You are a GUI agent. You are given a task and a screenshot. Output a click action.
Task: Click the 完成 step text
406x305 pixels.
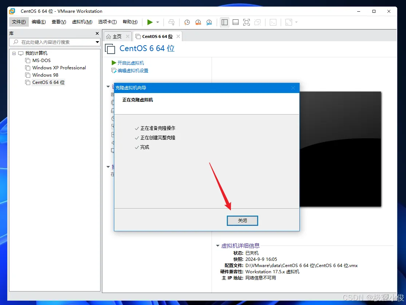tap(145, 147)
